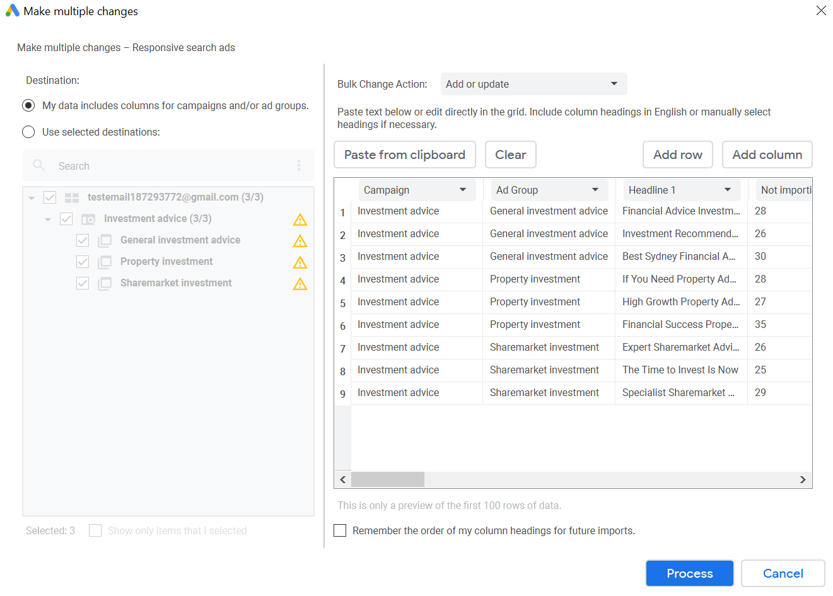Open the three-dot overflow menu beside search
The image size is (833, 596).
[x=299, y=165]
